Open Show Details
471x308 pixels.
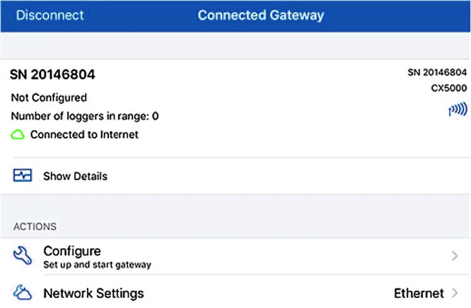coord(75,176)
